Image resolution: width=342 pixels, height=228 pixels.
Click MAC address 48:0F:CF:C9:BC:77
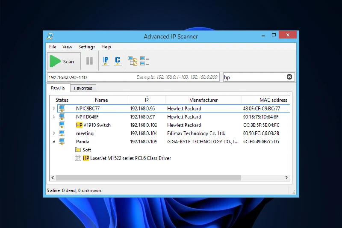pyautogui.click(x=262, y=108)
